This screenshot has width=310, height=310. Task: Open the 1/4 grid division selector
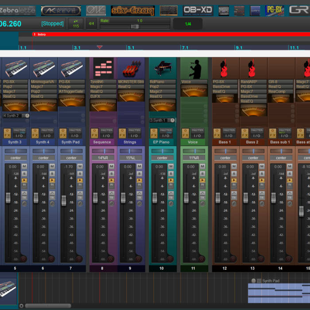188,24
